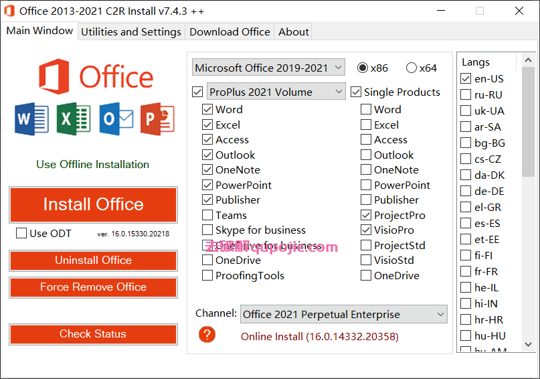The height and width of the screenshot is (379, 540).
Task: Click the red question mark help icon
Action: [207, 335]
